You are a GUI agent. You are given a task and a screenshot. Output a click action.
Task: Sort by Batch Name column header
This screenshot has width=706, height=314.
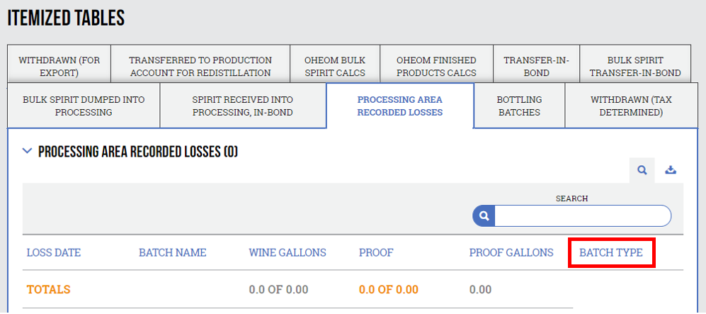point(173,253)
